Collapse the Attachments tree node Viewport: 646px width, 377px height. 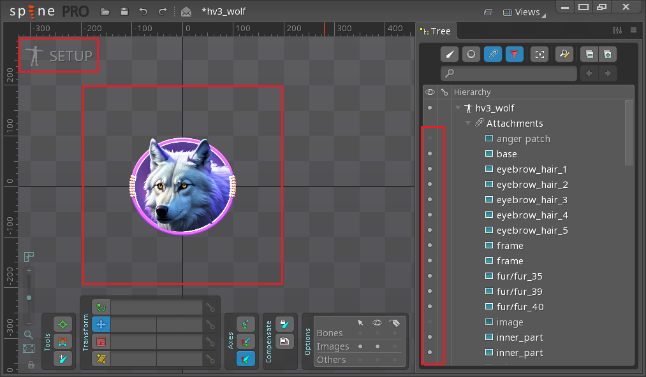click(468, 124)
